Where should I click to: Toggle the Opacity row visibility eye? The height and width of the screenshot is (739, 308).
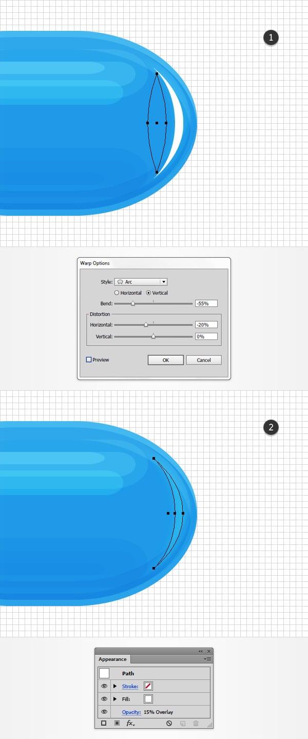click(104, 712)
